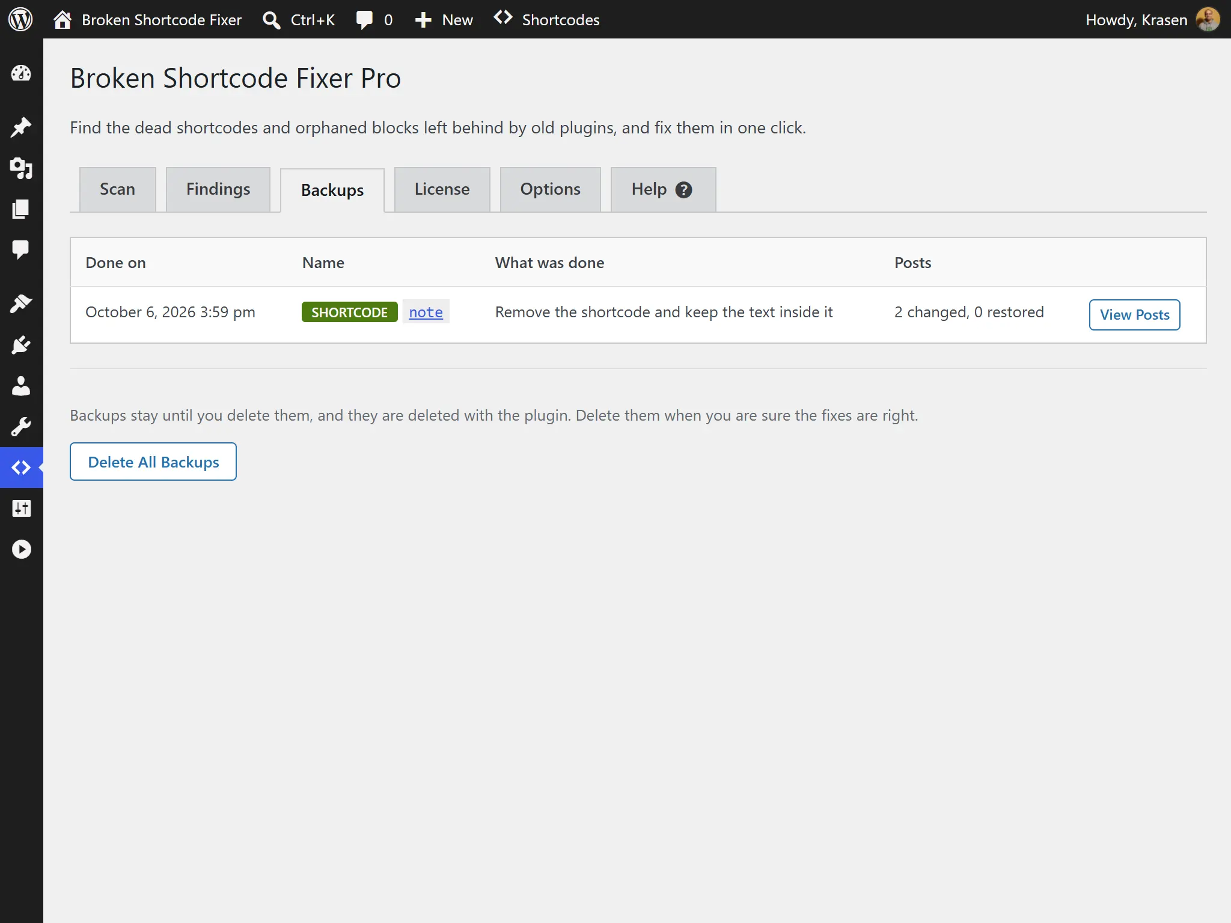Open Shortcodes admin bar item
This screenshot has height=923, width=1231.
(x=546, y=20)
